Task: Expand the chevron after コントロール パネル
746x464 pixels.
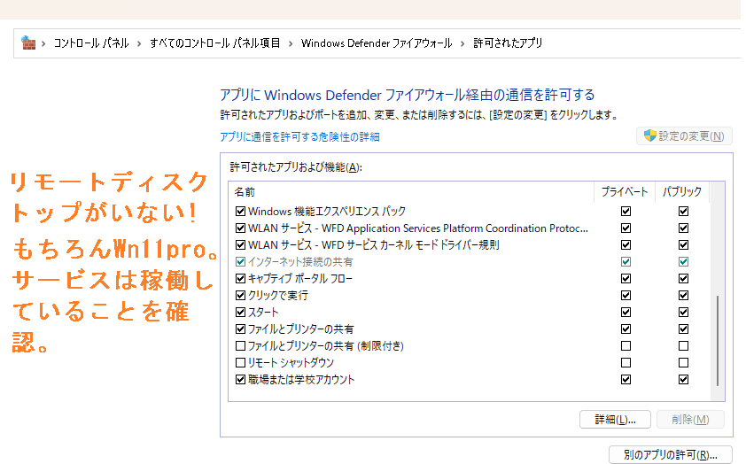Action: [139, 43]
